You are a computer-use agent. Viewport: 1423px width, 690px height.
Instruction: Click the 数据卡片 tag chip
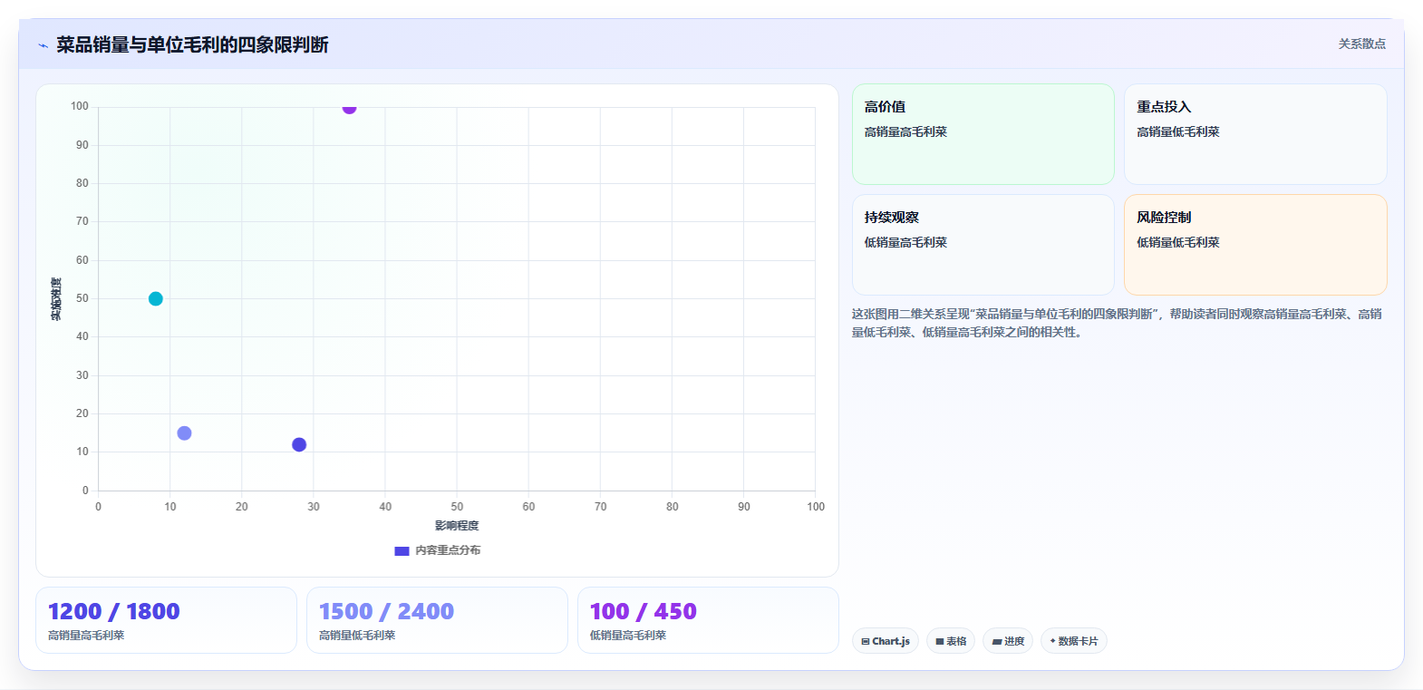pos(1074,641)
